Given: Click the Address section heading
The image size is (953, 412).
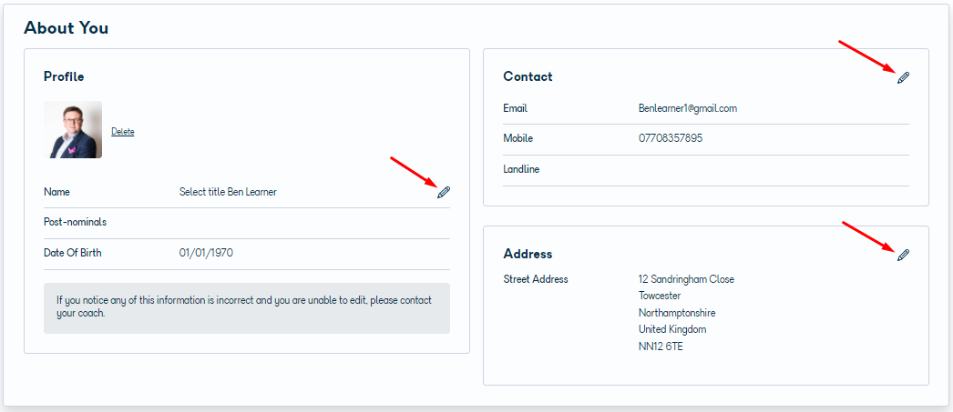Looking at the screenshot, I should tap(528, 254).
